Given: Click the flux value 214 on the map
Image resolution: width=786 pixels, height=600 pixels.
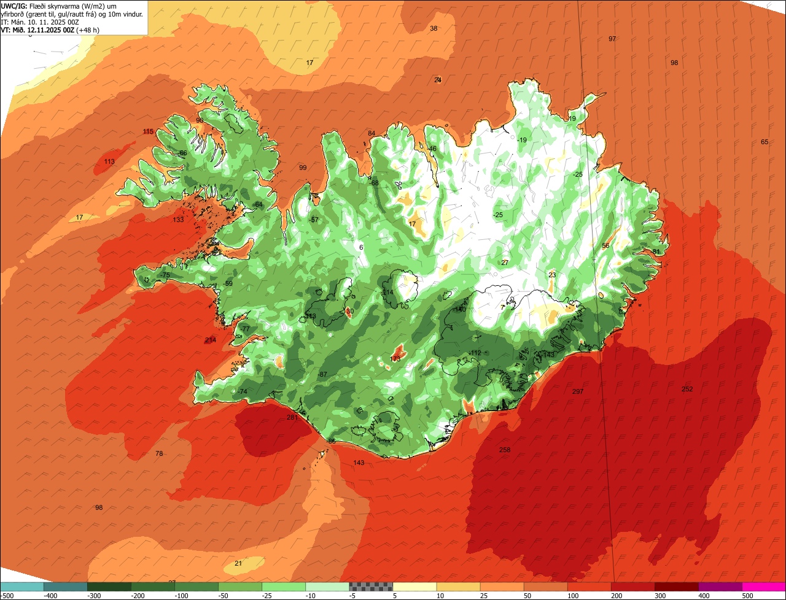Looking at the screenshot, I should click(x=211, y=340).
